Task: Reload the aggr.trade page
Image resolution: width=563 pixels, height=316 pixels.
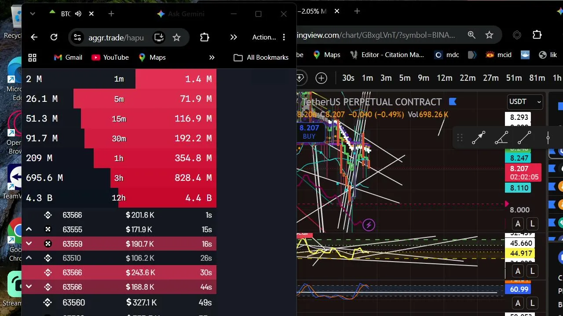Action: pyautogui.click(x=54, y=37)
